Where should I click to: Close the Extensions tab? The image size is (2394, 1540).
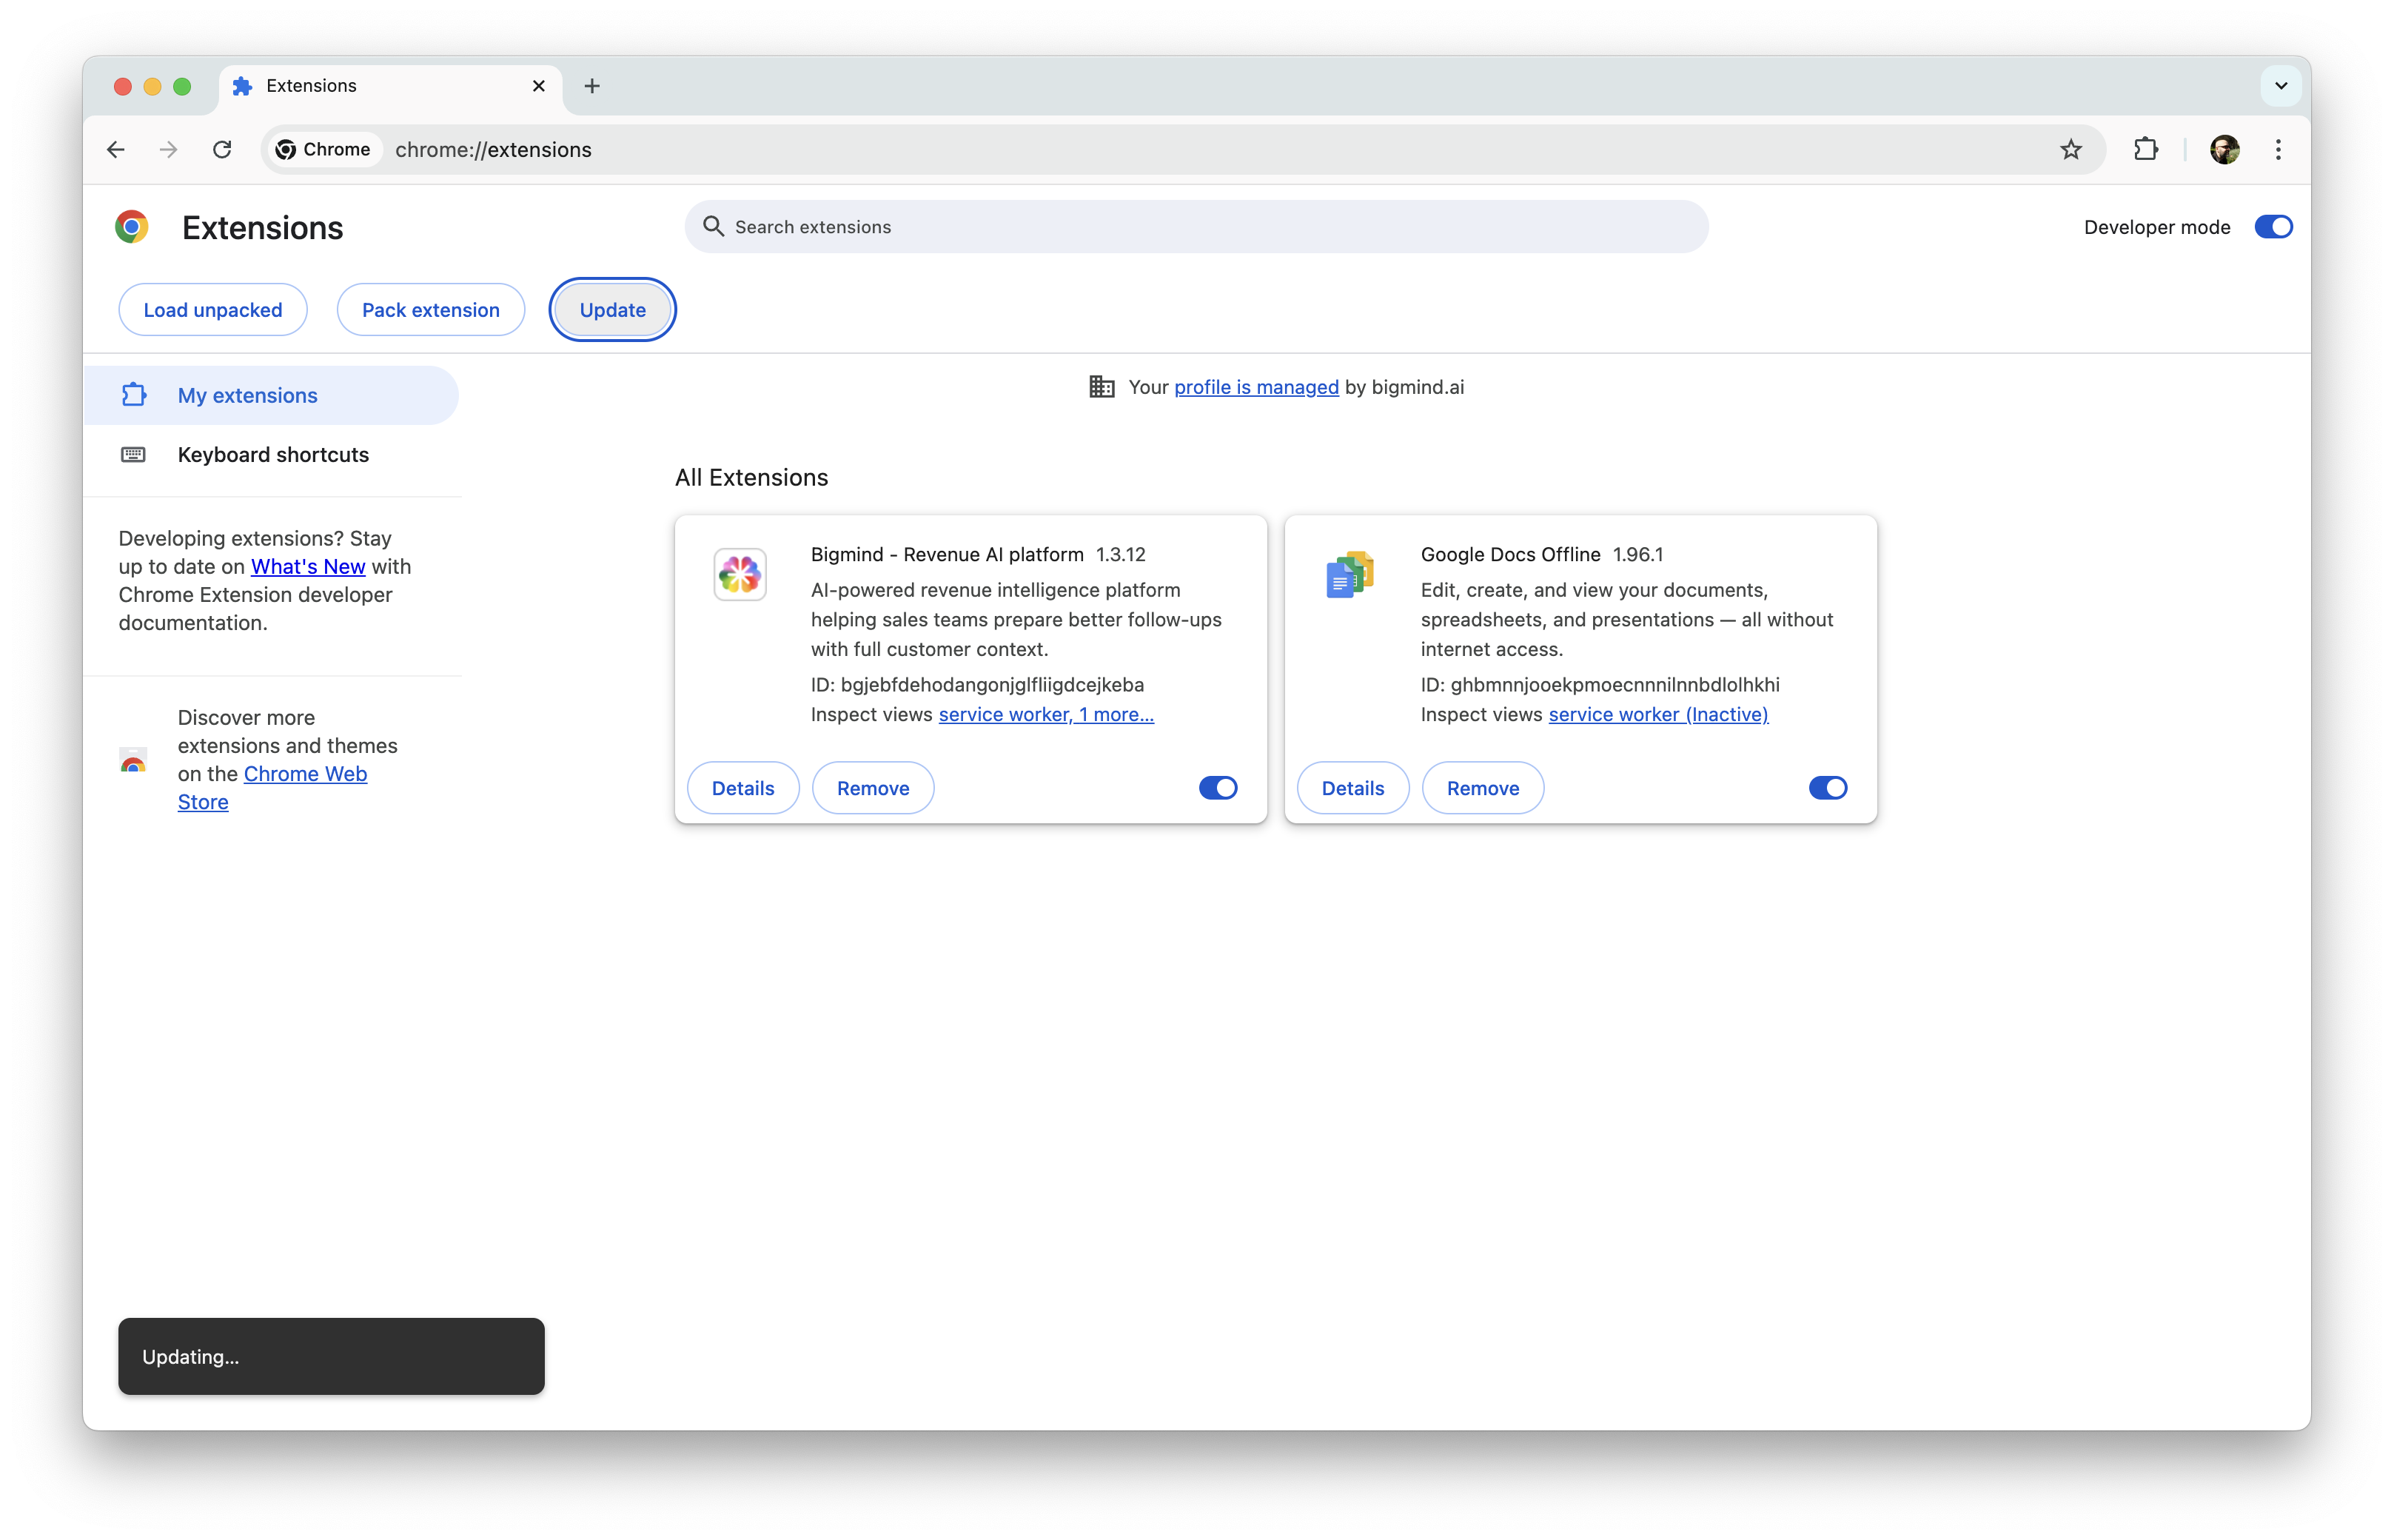(539, 86)
